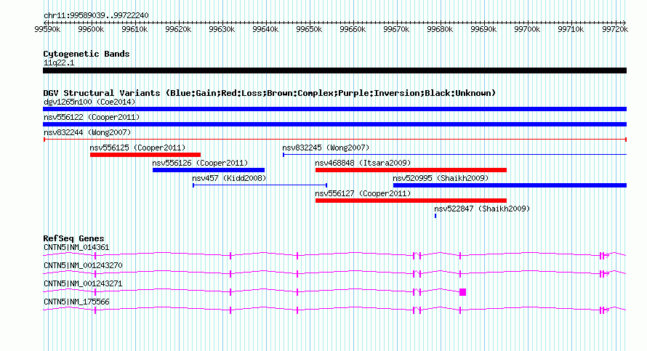Screen dimensions: 647x351
Task: Open the CNTN5|NM_014361 transcript label
Action: point(76,248)
